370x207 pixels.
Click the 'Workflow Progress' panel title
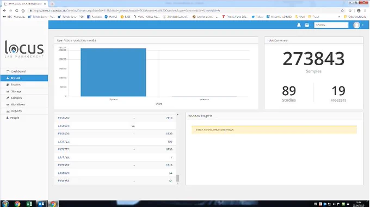click(x=200, y=116)
